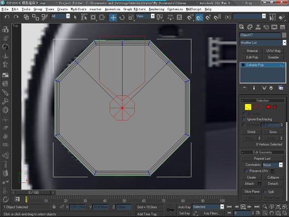
Task: Open the View reference coordinate dropdown
Action: click(145, 16)
